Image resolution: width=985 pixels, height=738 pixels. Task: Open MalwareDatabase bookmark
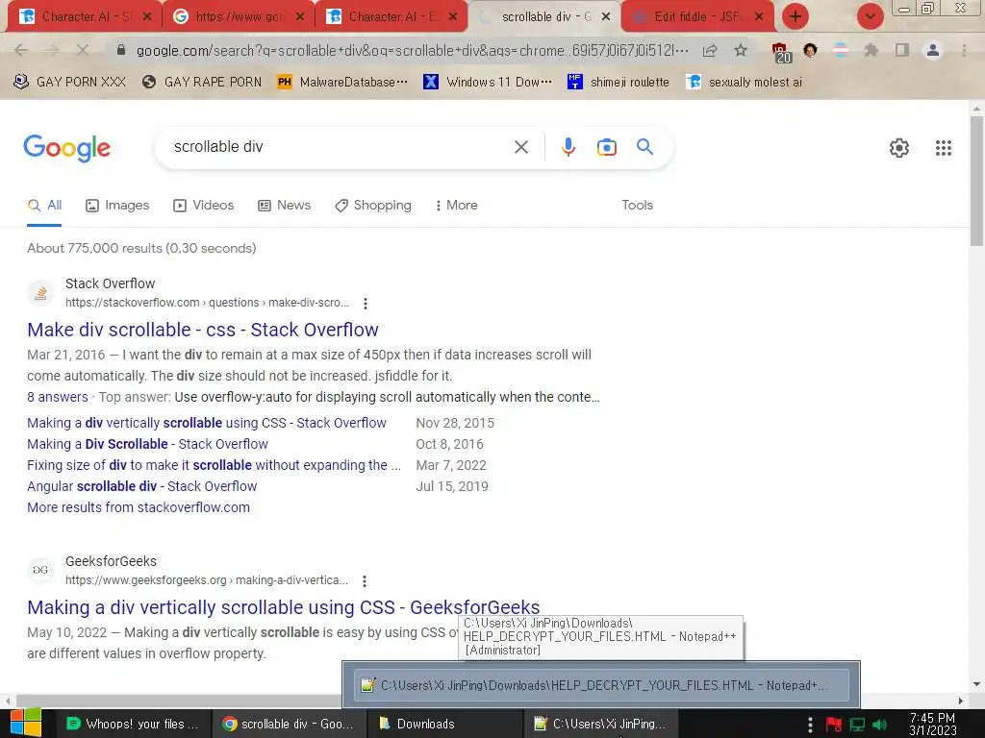click(342, 83)
